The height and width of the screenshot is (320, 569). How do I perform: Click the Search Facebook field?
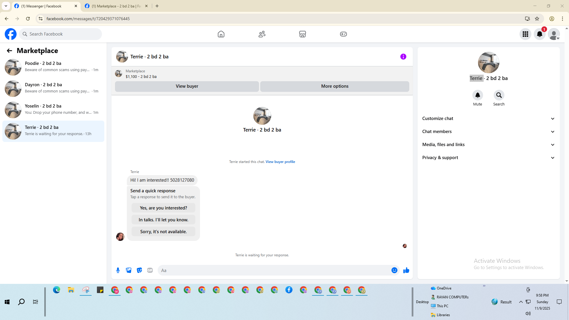60,34
